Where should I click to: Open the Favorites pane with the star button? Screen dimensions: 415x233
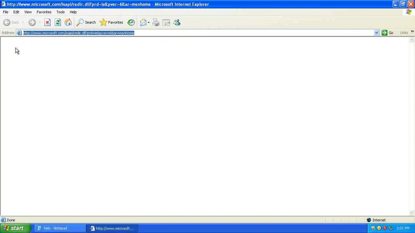pyautogui.click(x=111, y=22)
